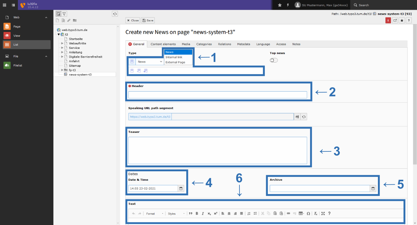
Task: Click into the Teaser text area
Action: (x=218, y=150)
